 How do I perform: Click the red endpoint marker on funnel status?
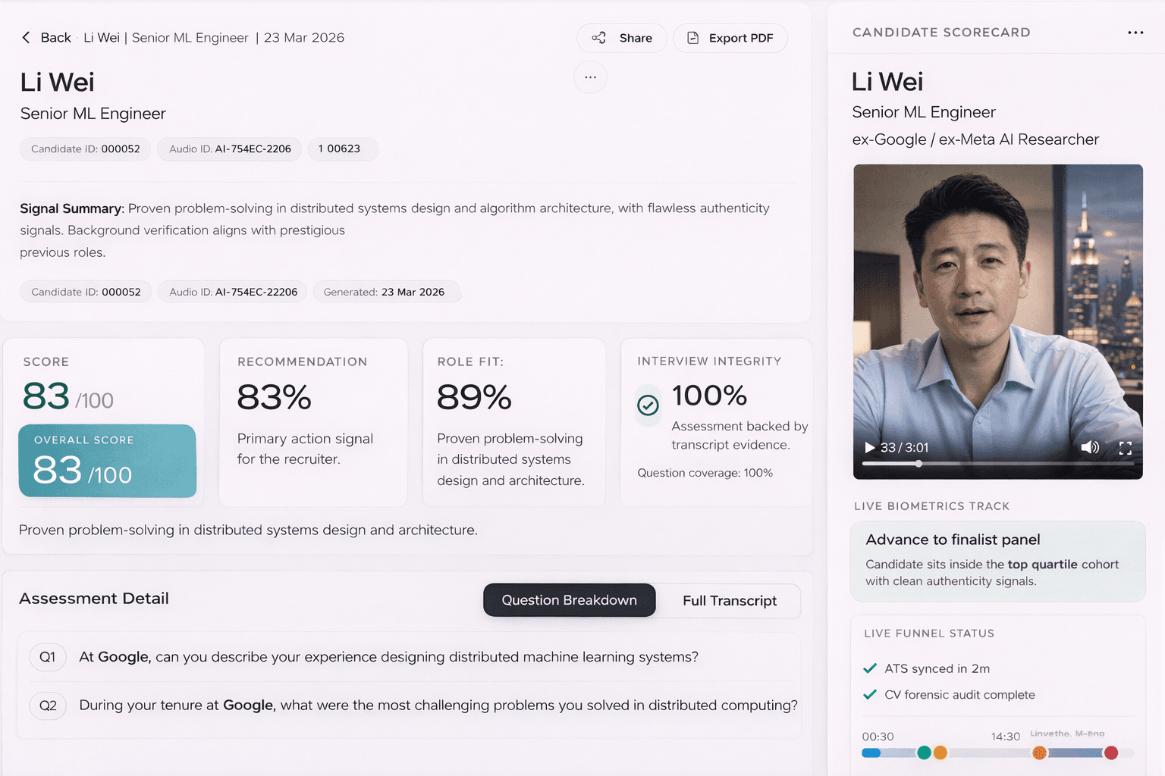[x=1112, y=753]
